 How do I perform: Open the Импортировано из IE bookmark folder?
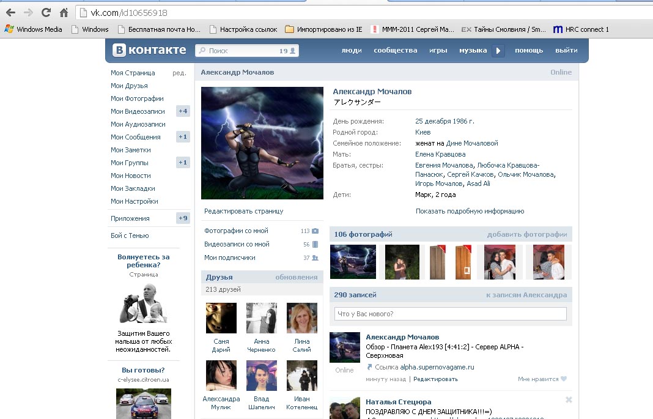coord(323,29)
